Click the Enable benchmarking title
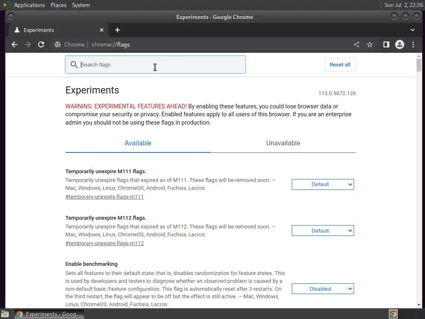Image resolution: width=425 pixels, height=319 pixels. click(x=91, y=264)
